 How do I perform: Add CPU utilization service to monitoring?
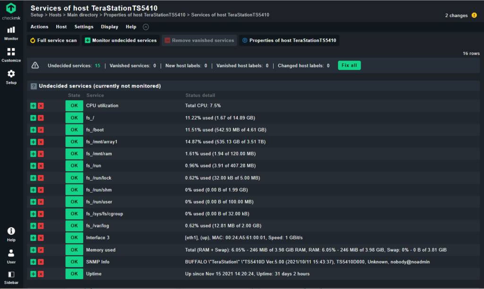[x=33, y=106]
